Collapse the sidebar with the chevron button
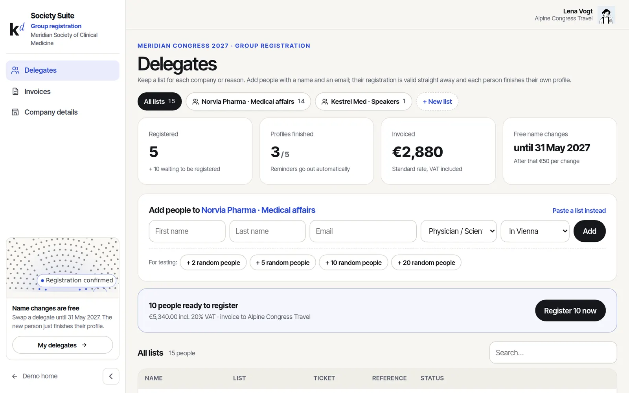629x393 pixels. tap(111, 376)
